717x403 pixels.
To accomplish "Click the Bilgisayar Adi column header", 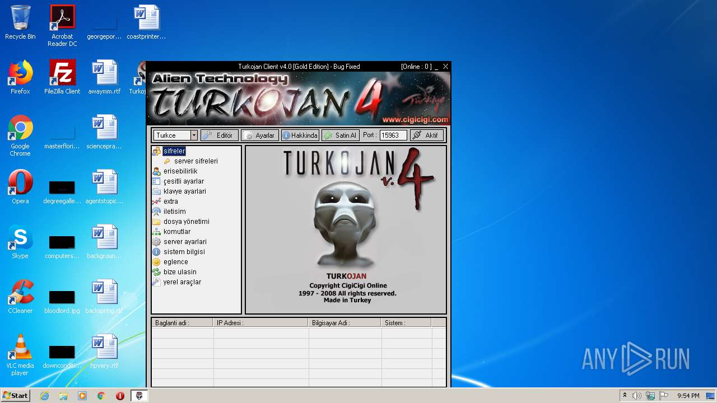I will tap(344, 323).
